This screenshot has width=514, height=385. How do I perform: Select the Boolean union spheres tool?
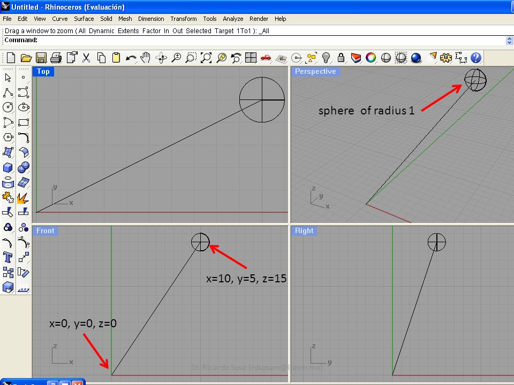click(24, 167)
